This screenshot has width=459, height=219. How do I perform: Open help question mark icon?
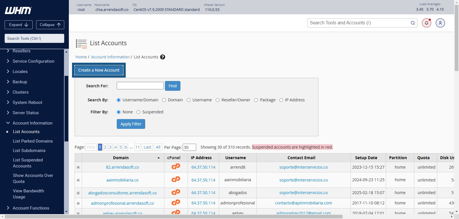(163, 57)
